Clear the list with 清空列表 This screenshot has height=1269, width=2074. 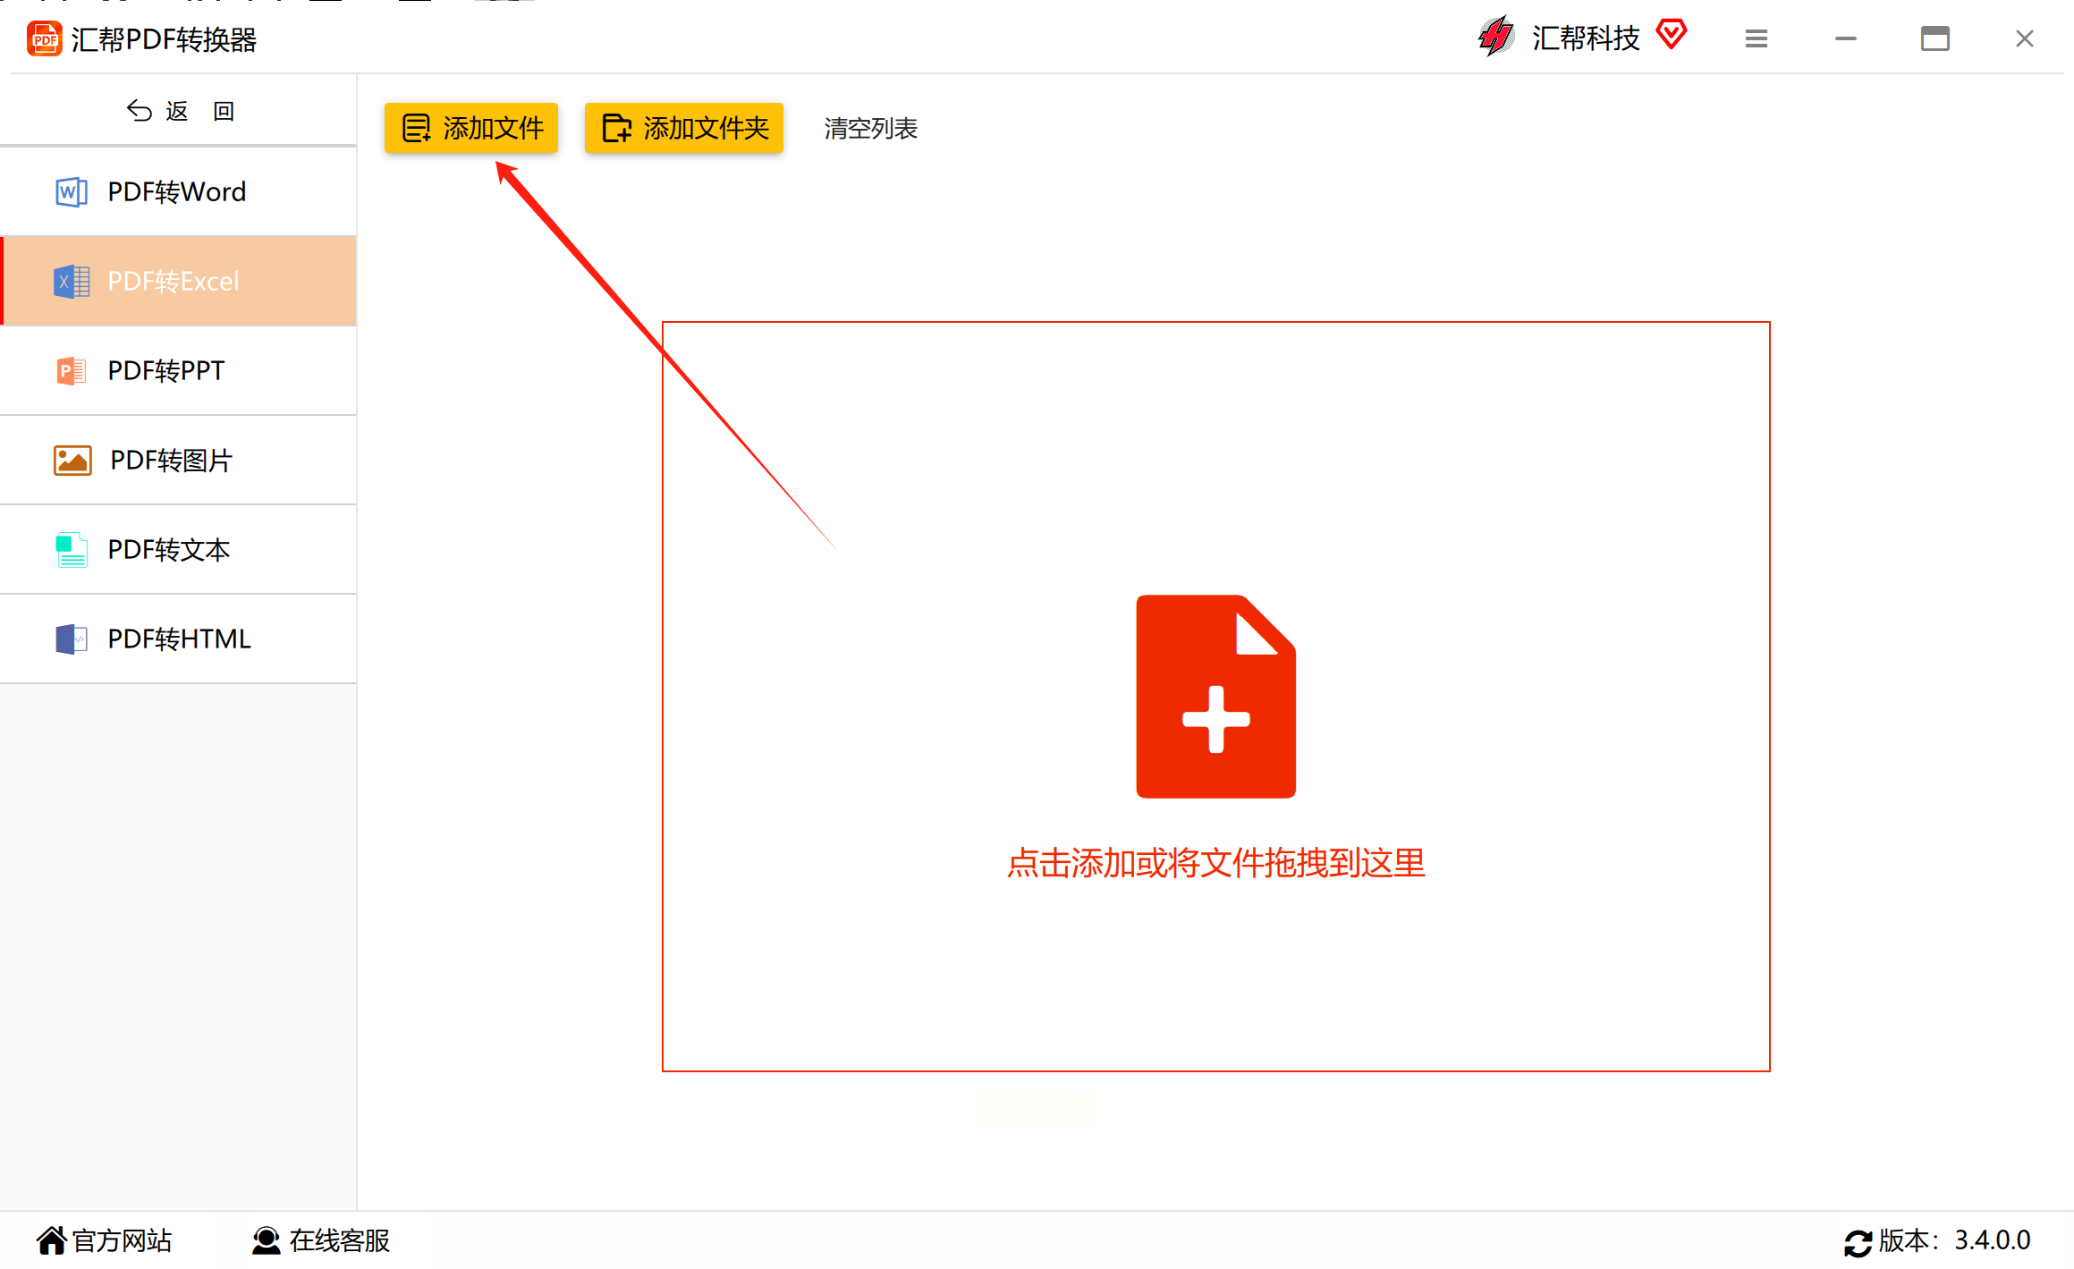click(870, 129)
